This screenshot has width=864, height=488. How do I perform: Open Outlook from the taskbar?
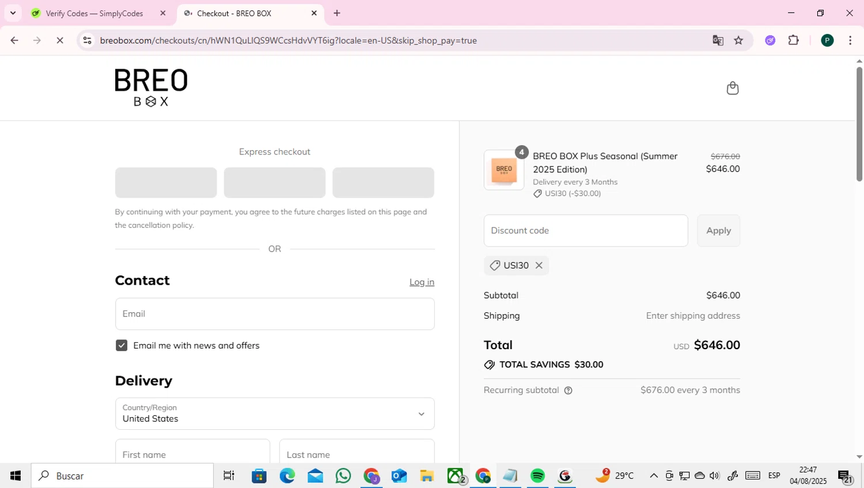[x=399, y=475]
